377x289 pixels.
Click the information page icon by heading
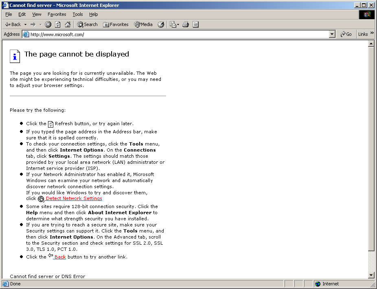(15, 56)
